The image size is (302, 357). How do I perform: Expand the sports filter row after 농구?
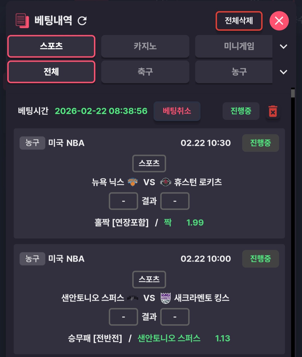click(283, 72)
